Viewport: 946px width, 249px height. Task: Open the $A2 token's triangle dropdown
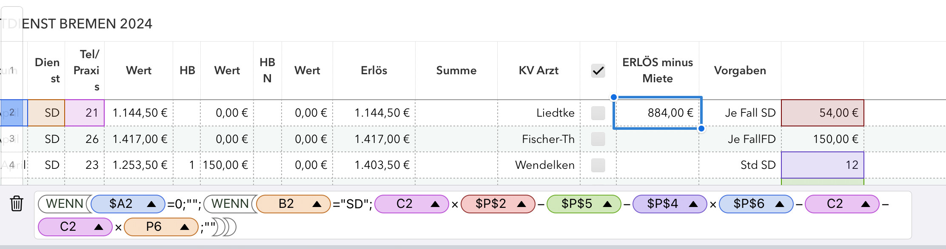pyautogui.click(x=151, y=204)
